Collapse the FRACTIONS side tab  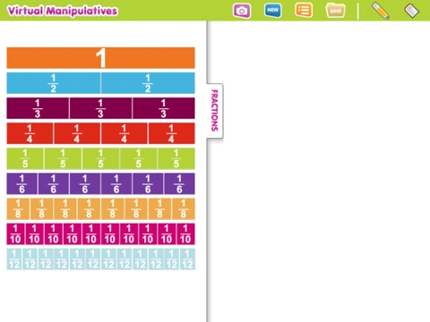coord(215,111)
